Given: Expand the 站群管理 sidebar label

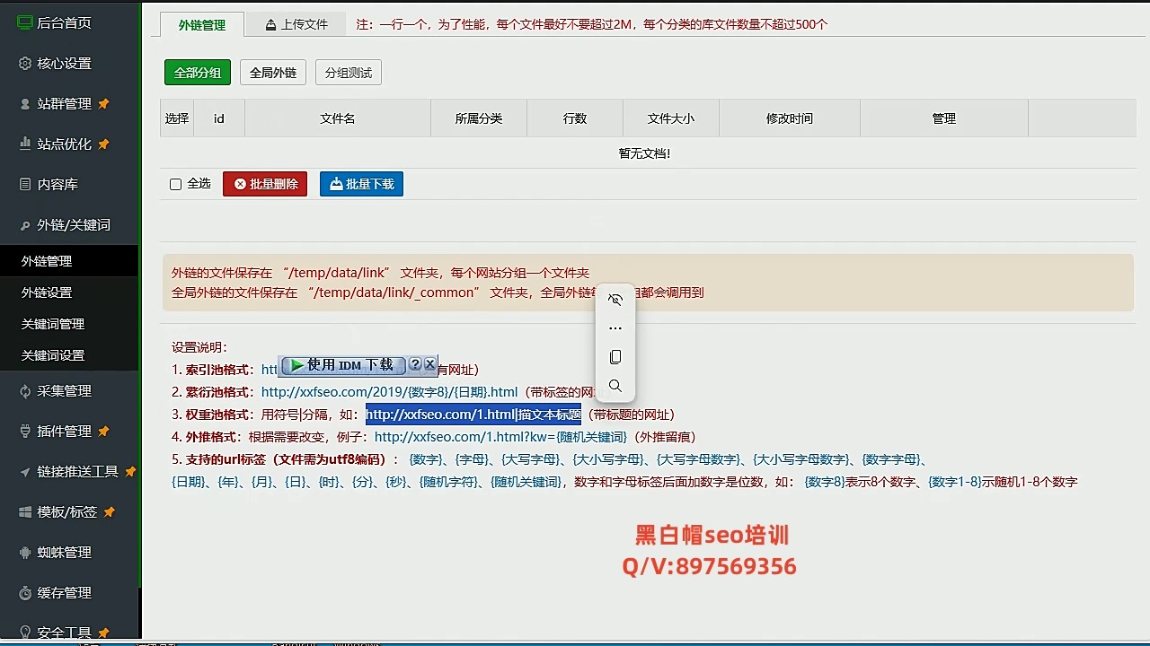Looking at the screenshot, I should pyautogui.click(x=64, y=104).
